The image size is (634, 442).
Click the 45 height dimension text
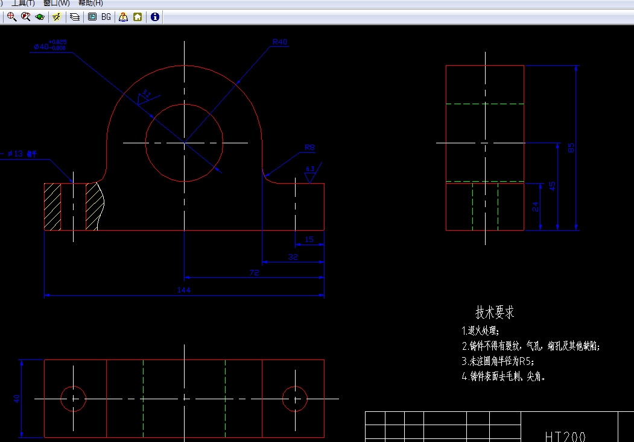(553, 186)
